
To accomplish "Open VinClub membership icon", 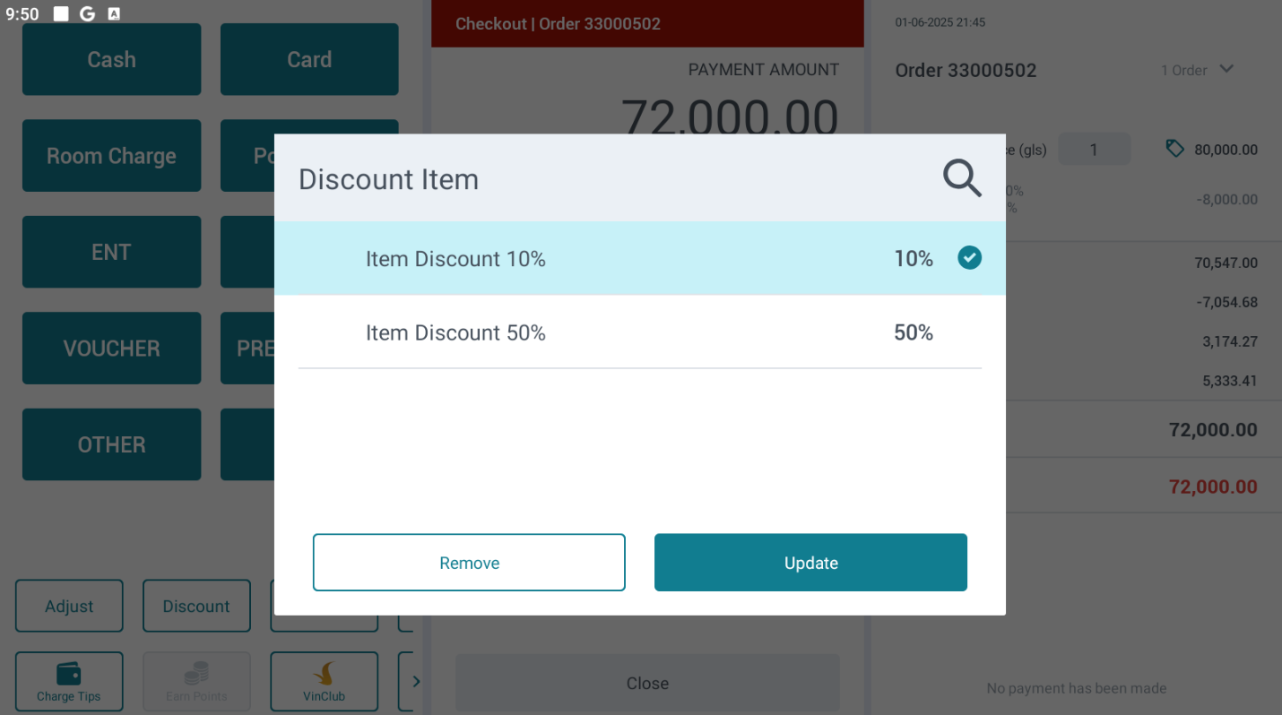I will [x=324, y=675].
